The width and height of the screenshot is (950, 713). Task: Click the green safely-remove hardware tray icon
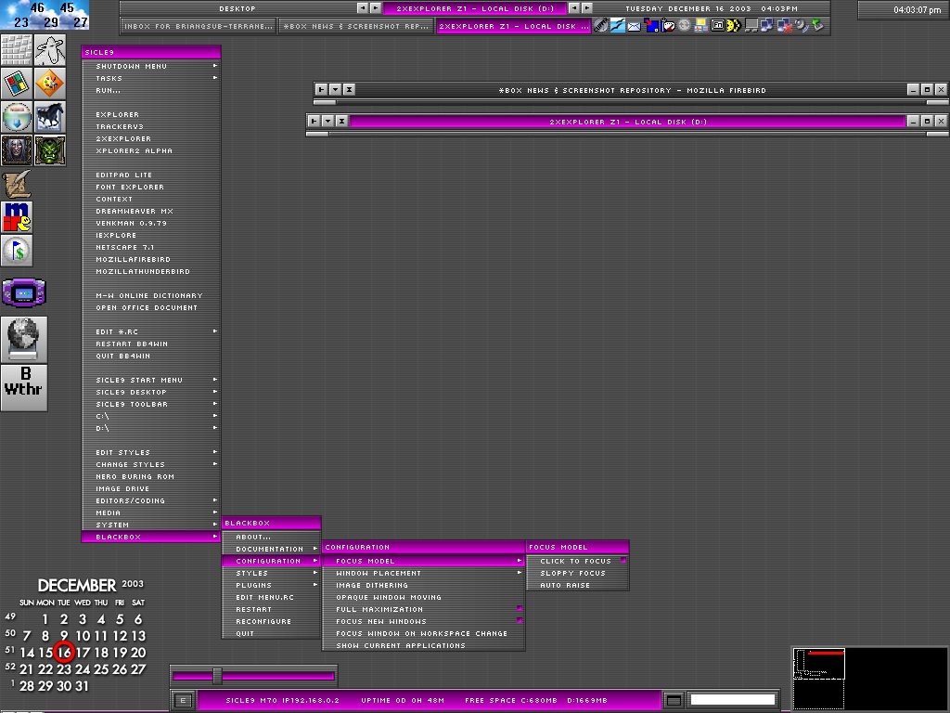818,25
